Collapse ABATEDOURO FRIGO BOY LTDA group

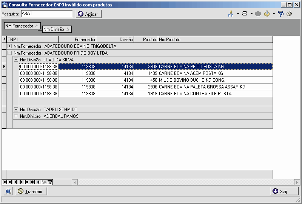(x=10, y=53)
